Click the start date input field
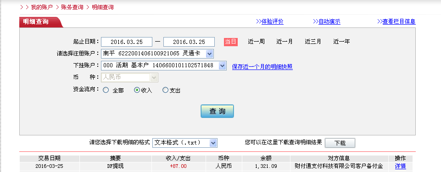 pyautogui.click(x=127, y=42)
